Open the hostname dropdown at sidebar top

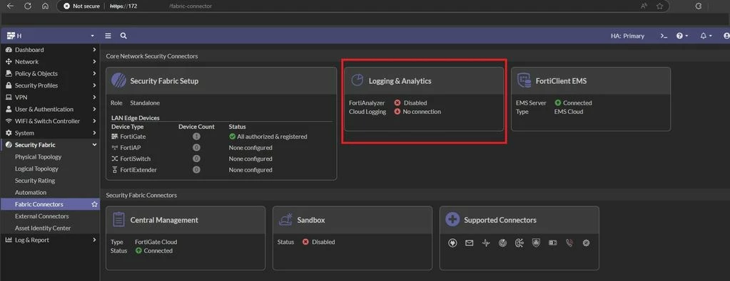[50, 36]
